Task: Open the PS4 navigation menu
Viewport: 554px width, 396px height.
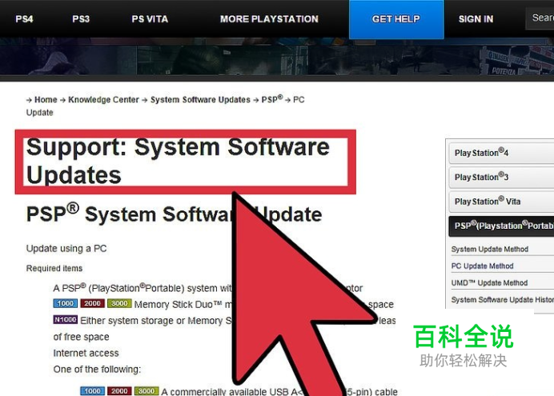Action: [24, 19]
